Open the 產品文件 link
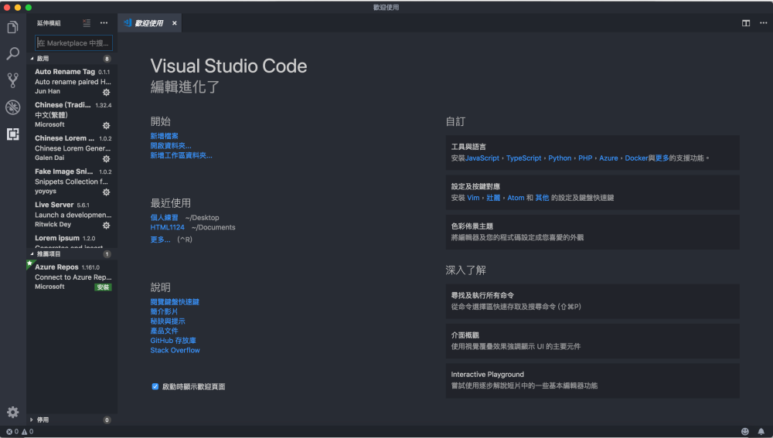The height and width of the screenshot is (438, 773). 164,331
